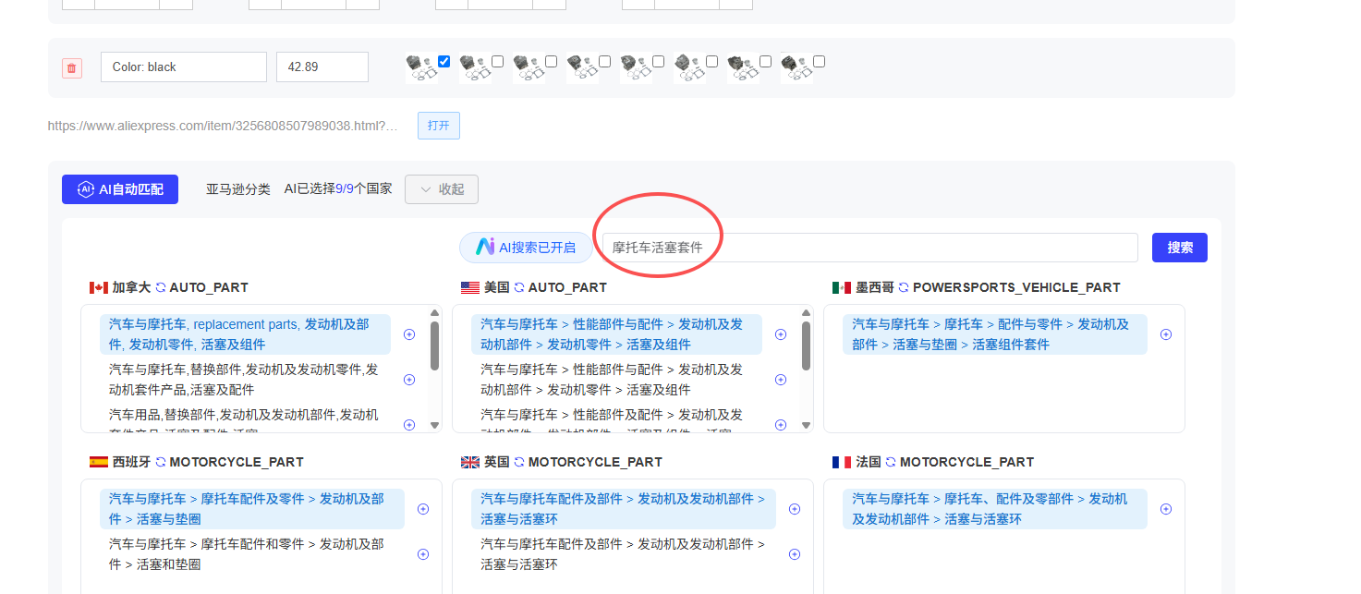Refresh the 美国 AUTO_PART category
1361x594 pixels.
(x=519, y=287)
